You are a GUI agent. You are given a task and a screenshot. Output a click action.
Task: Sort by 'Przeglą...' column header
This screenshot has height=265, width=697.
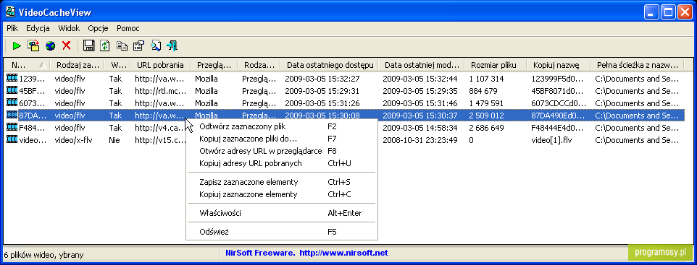214,65
